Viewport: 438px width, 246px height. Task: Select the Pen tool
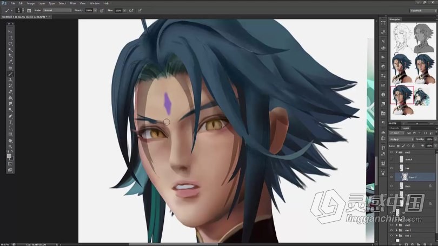point(10,116)
